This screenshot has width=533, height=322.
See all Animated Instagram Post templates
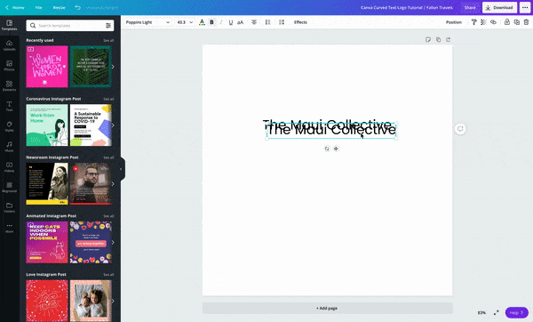click(x=108, y=216)
